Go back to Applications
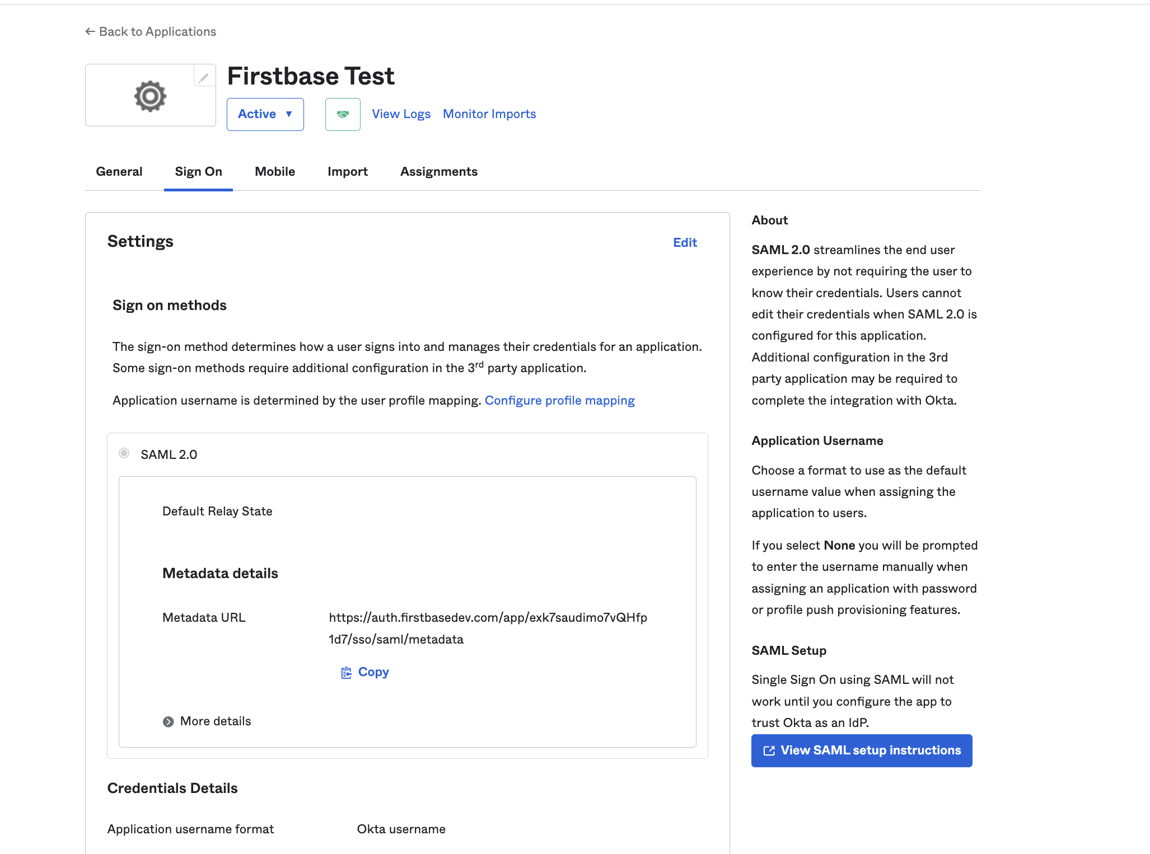 [151, 31]
